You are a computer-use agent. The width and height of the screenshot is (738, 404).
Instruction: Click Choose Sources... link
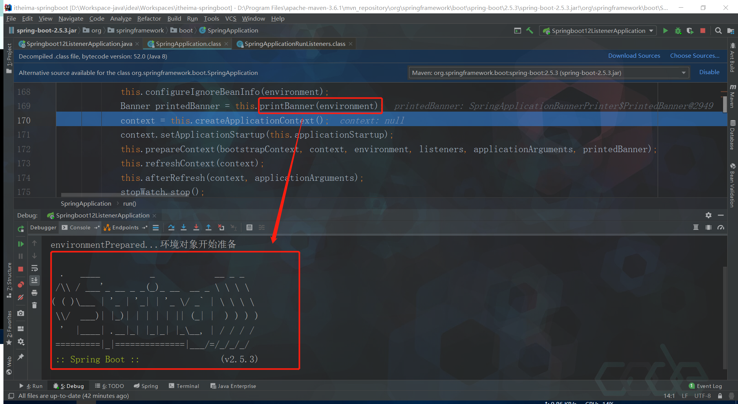694,56
